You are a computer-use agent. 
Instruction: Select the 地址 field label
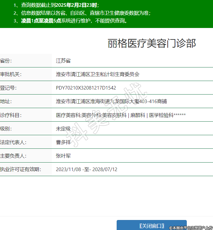click(6, 102)
